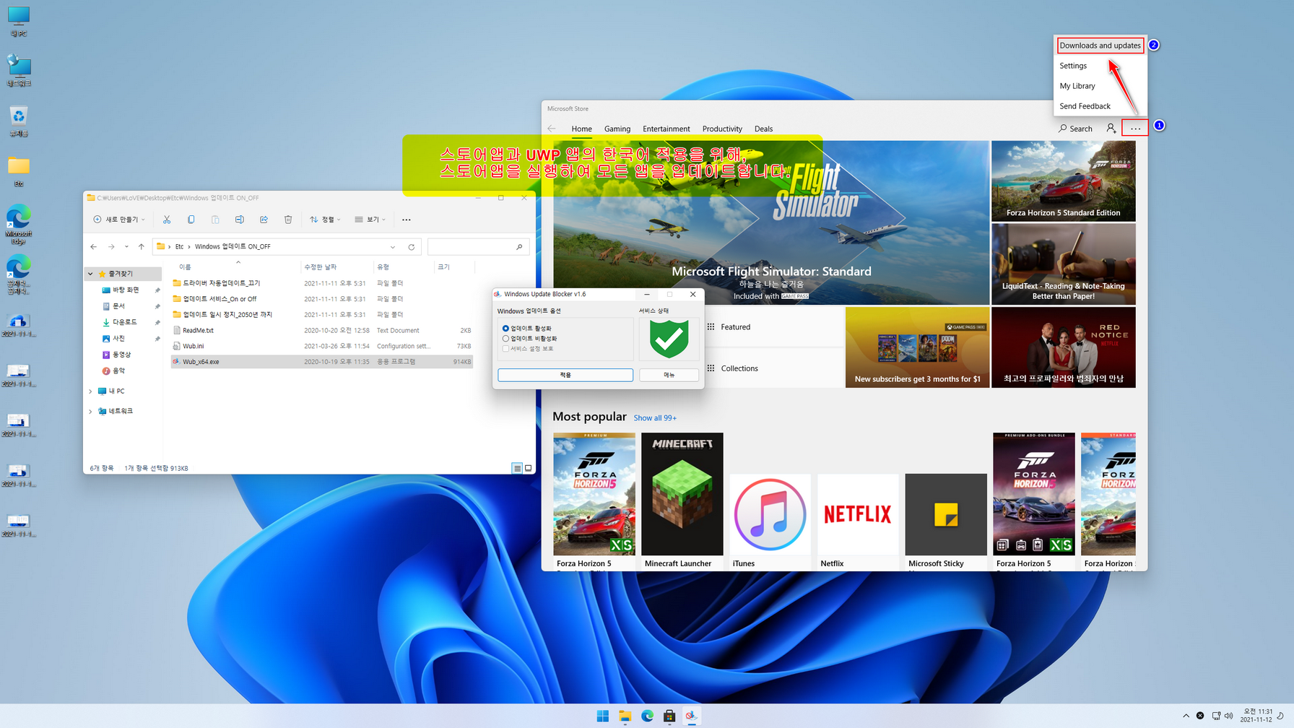Image resolution: width=1294 pixels, height=728 pixels.
Task: Click the Share icon in the Explorer toolbar
Action: point(264,220)
